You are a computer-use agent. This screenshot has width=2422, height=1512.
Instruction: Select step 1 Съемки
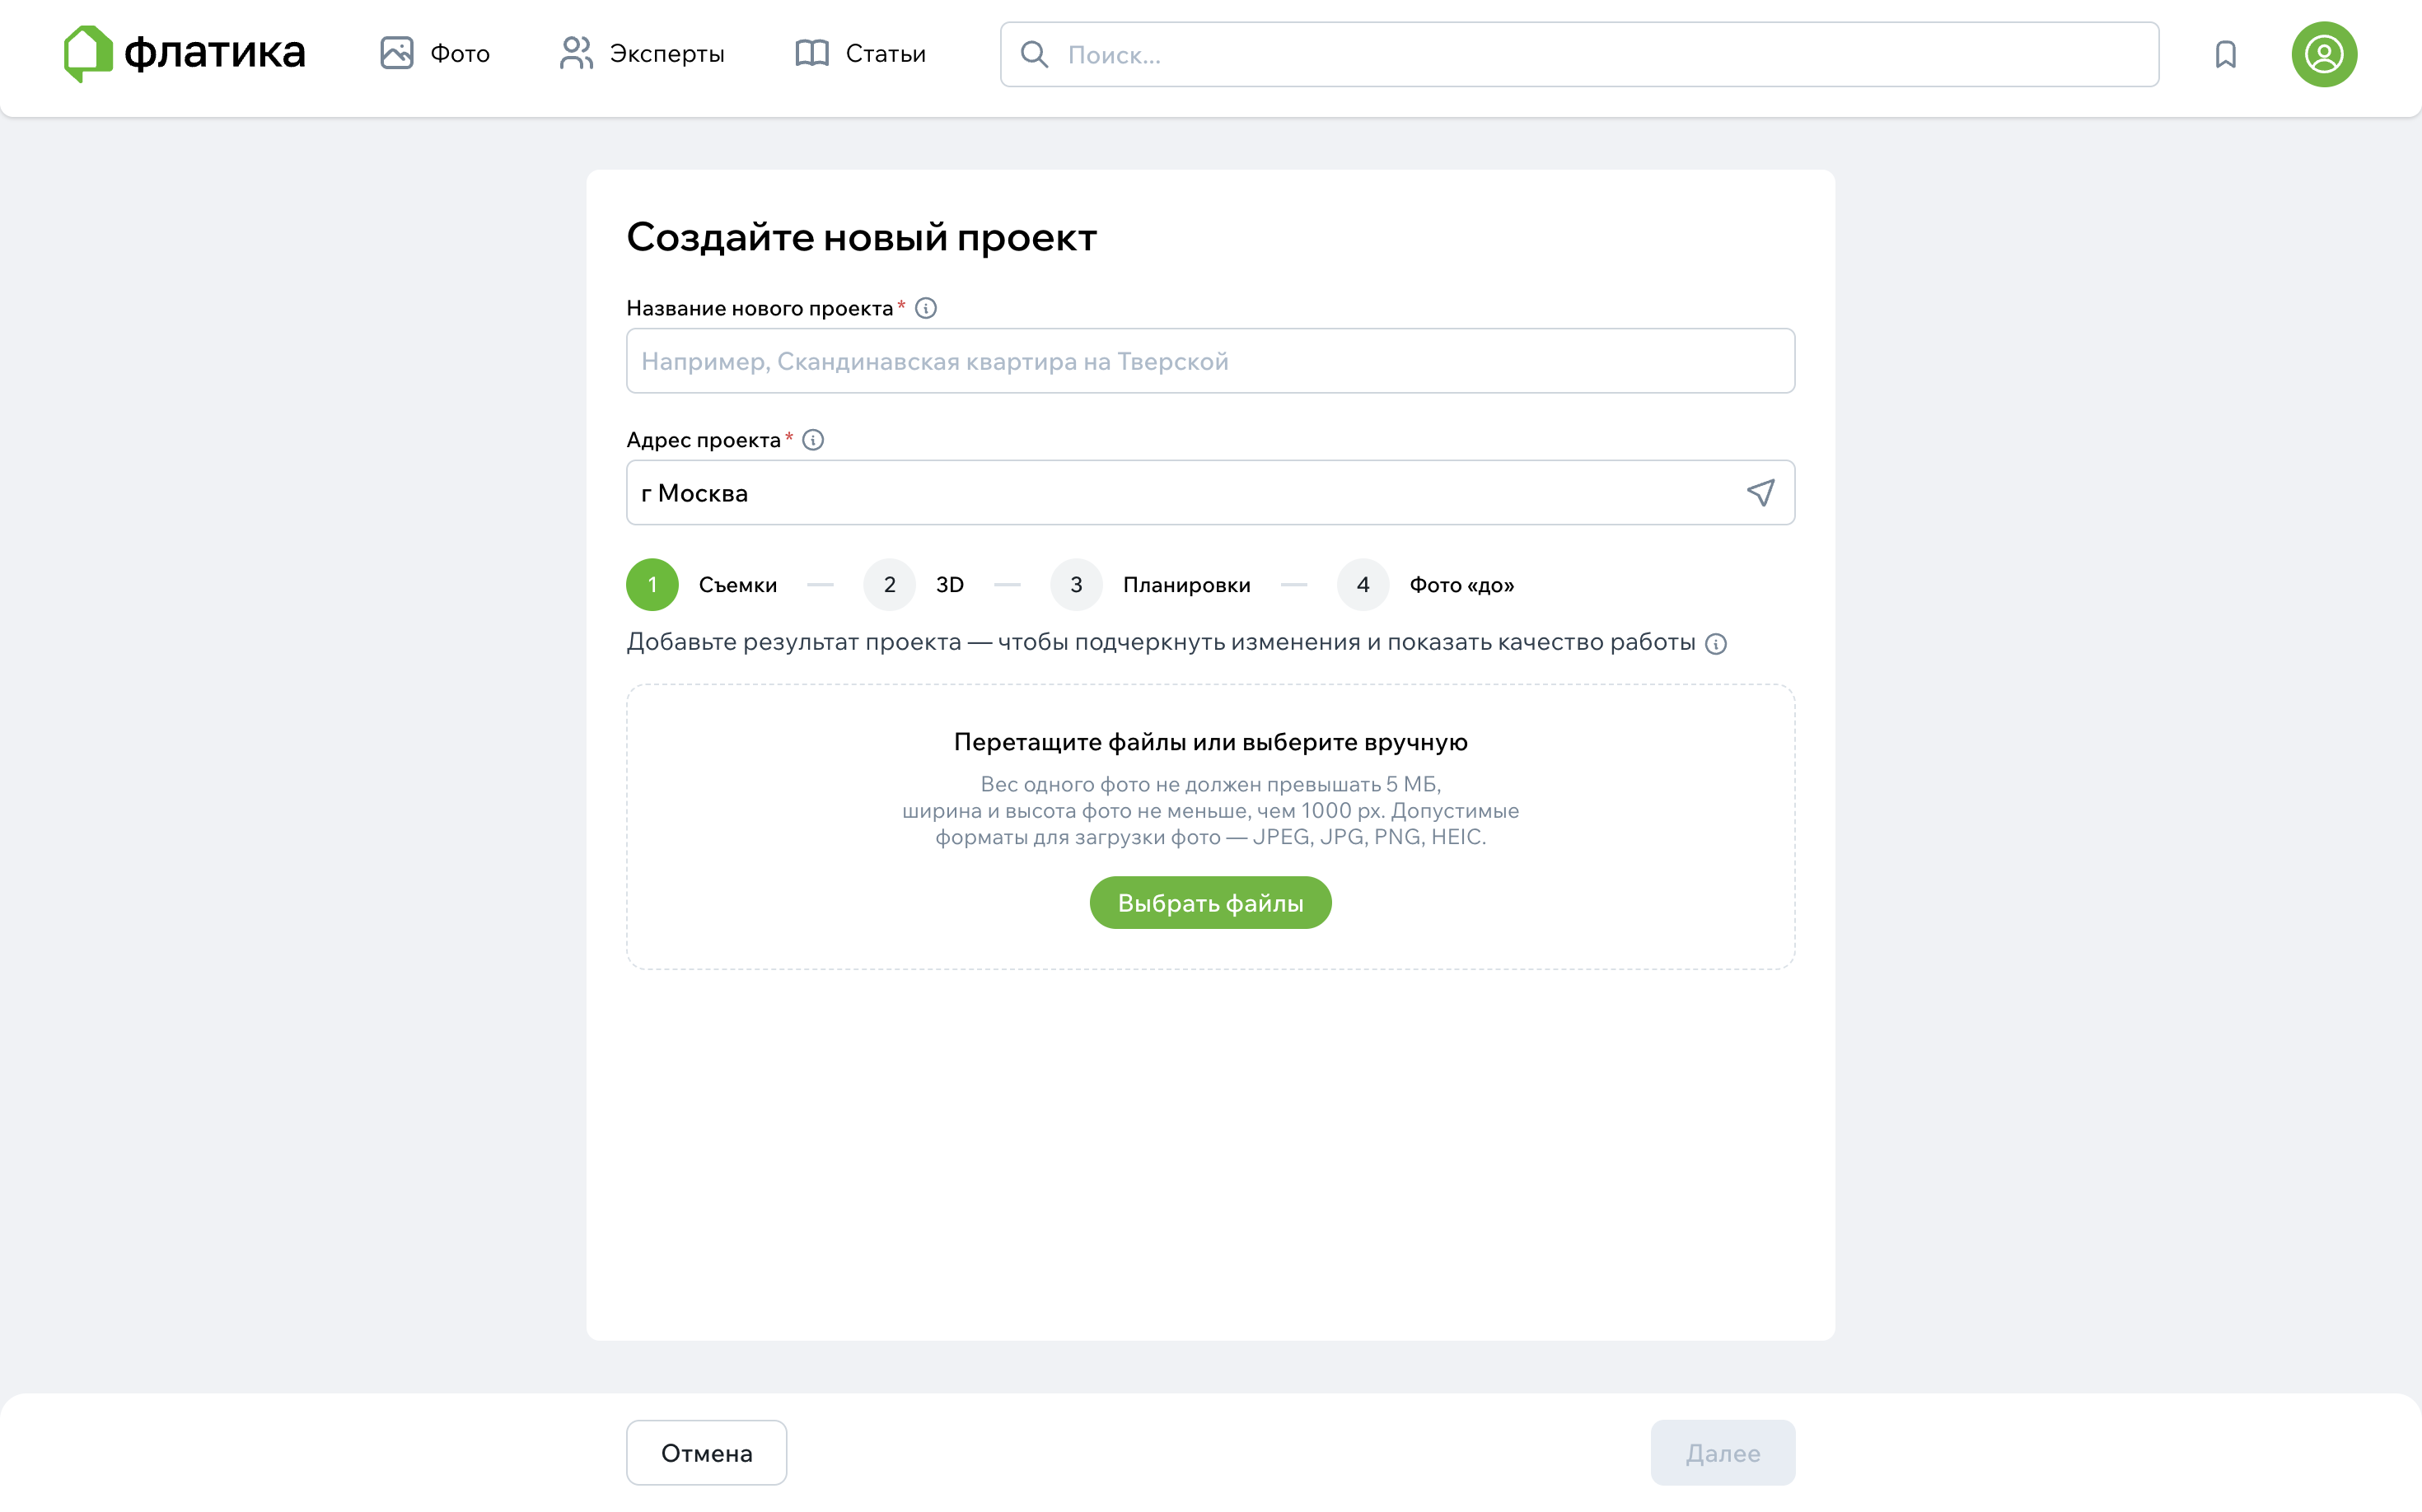(702, 585)
